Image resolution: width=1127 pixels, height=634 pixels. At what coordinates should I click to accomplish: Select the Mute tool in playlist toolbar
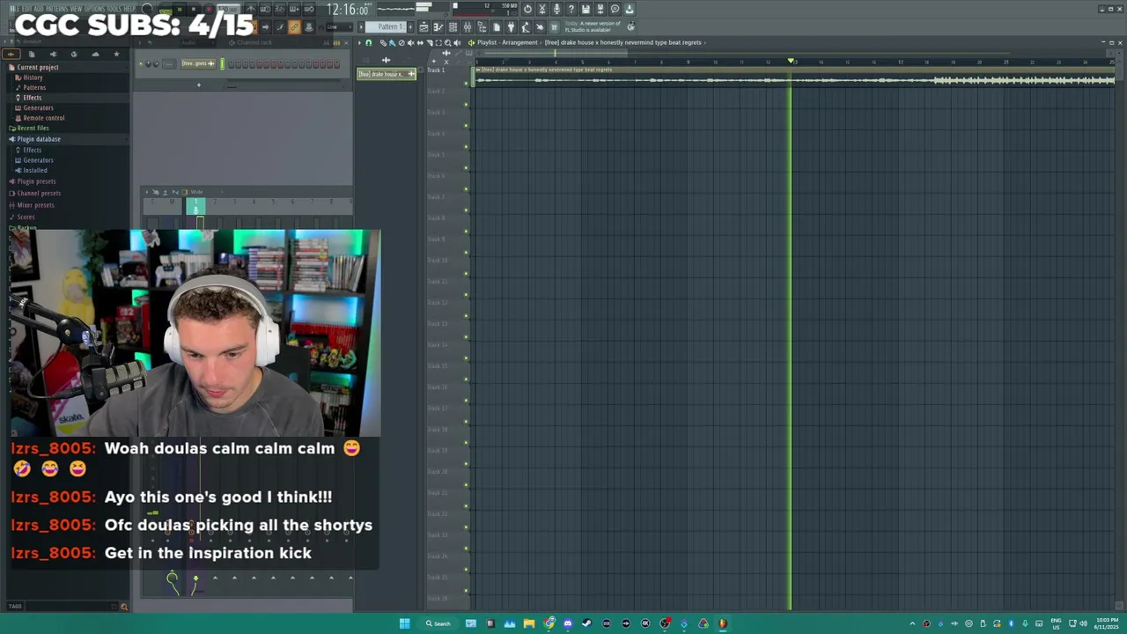coord(410,42)
